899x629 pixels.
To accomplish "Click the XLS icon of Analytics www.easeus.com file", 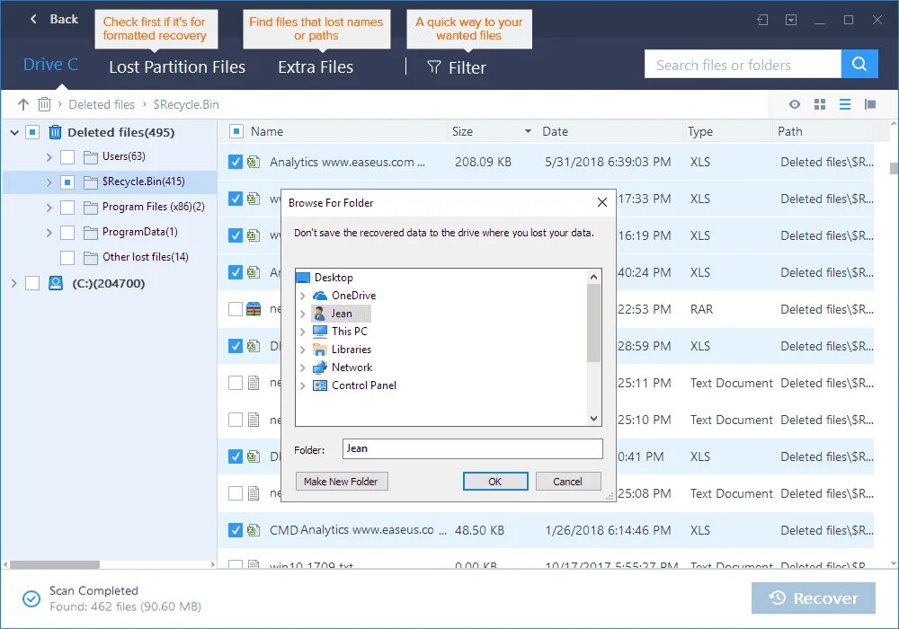I will point(254,162).
